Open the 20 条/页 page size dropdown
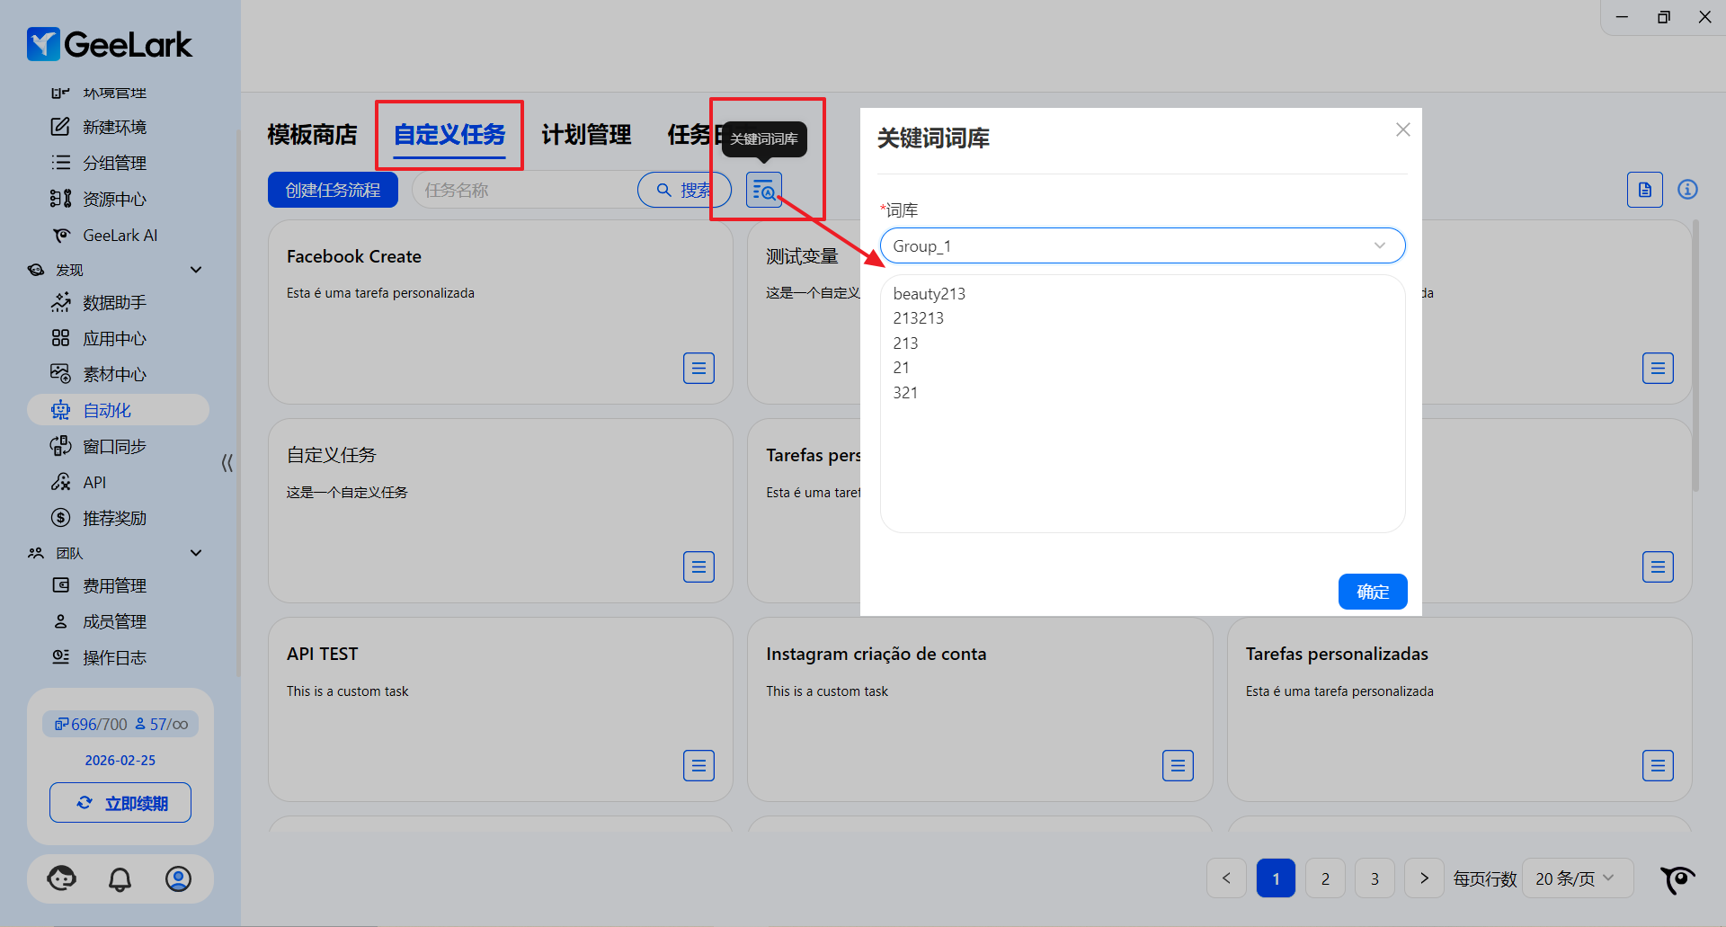 (x=1577, y=878)
